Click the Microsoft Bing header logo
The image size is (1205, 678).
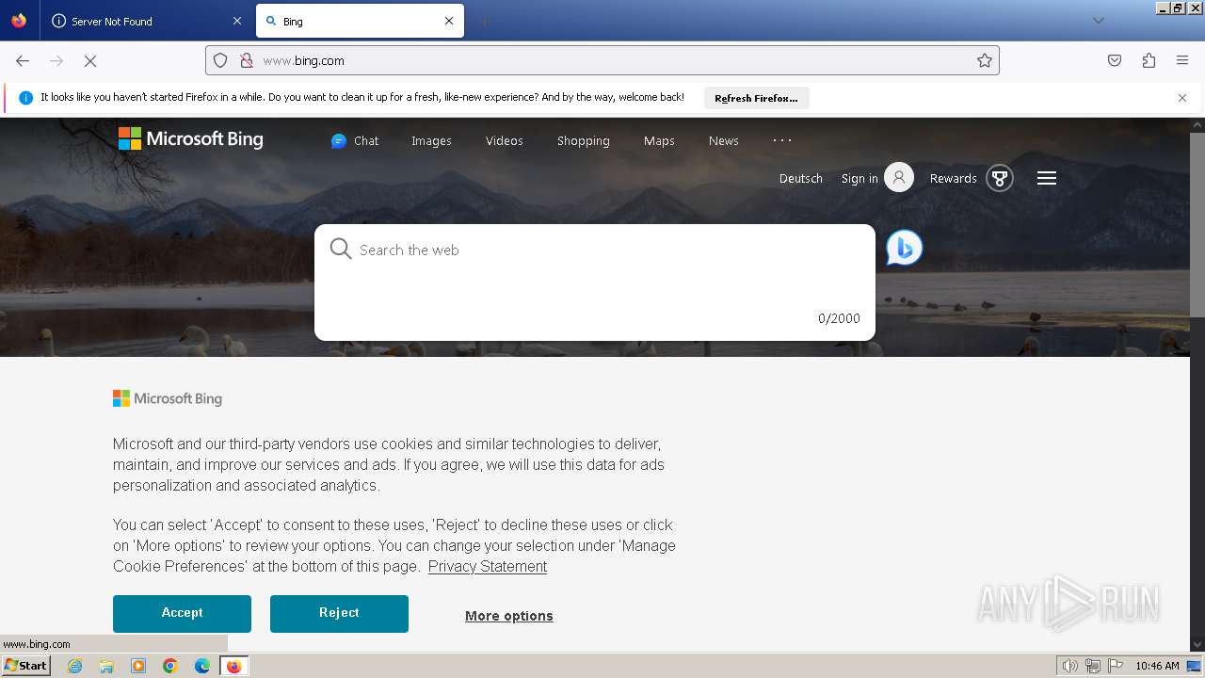[191, 139]
